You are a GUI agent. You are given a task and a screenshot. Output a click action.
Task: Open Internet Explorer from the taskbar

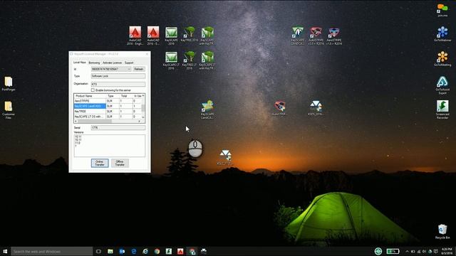click(x=145, y=251)
